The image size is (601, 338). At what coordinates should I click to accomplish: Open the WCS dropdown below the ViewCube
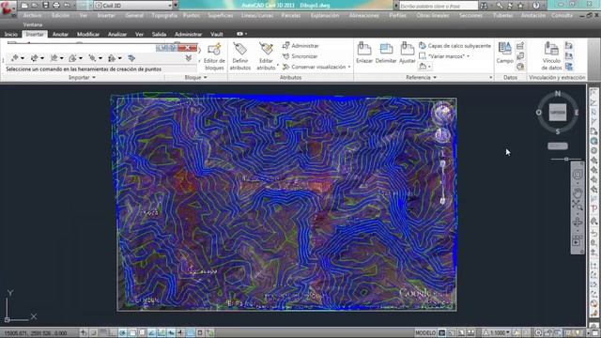558,146
